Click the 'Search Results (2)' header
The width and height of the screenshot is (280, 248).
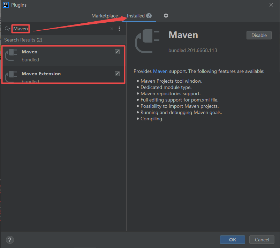tap(23, 40)
